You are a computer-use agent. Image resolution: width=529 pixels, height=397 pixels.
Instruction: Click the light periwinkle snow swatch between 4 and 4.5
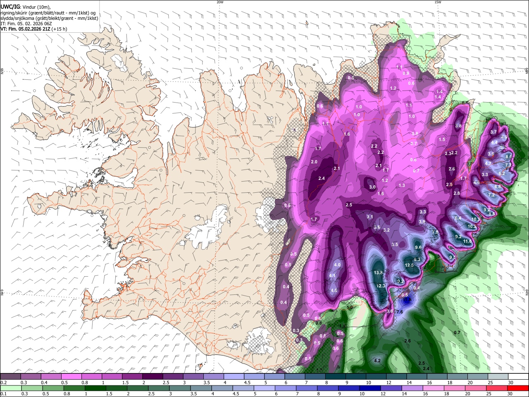(x=234, y=377)
